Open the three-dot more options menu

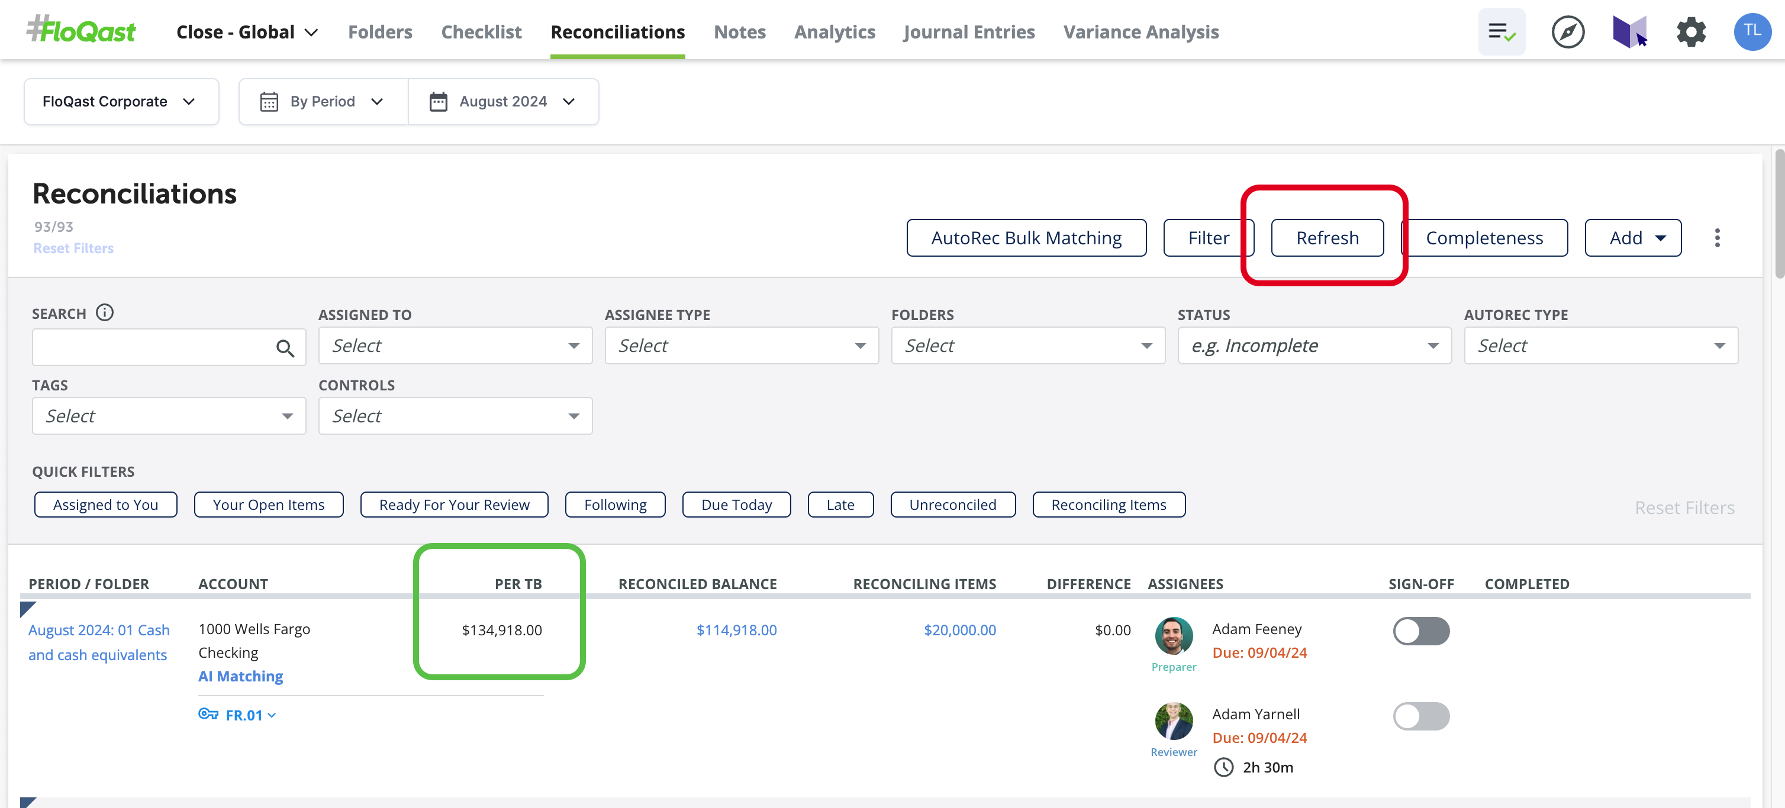coord(1716,237)
